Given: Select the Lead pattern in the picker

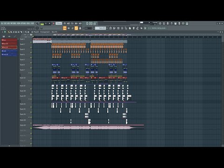Looking at the screenshot, I should (x=9, y=51).
